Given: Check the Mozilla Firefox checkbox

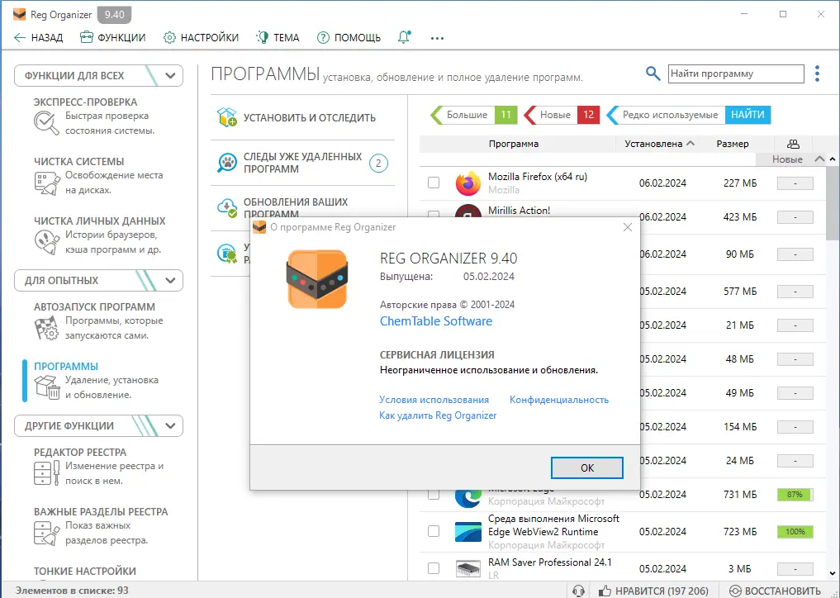Looking at the screenshot, I should coord(434,183).
